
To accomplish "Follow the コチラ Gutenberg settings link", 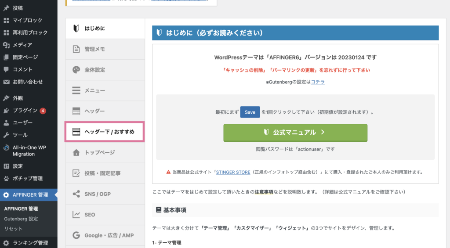I will 318,82.
